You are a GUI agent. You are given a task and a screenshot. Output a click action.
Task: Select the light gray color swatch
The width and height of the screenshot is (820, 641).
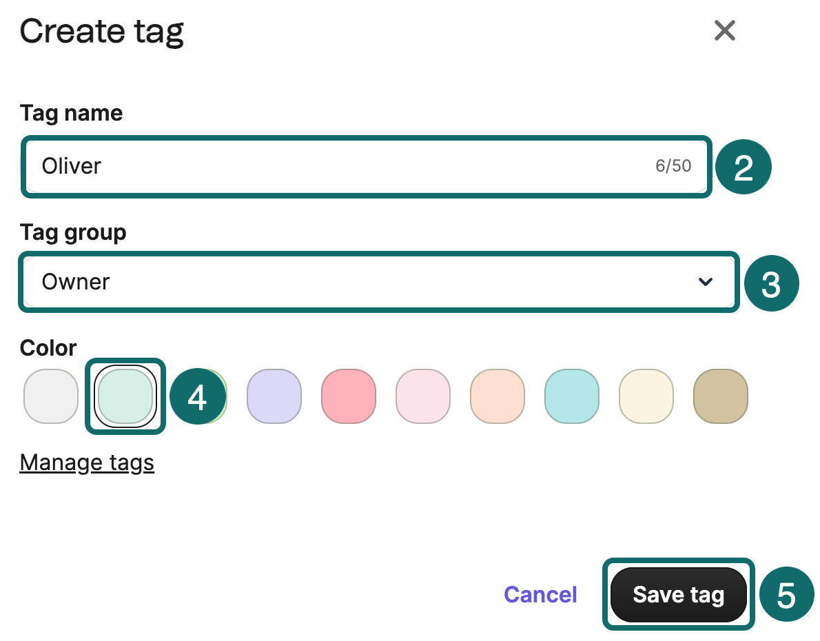(x=50, y=396)
